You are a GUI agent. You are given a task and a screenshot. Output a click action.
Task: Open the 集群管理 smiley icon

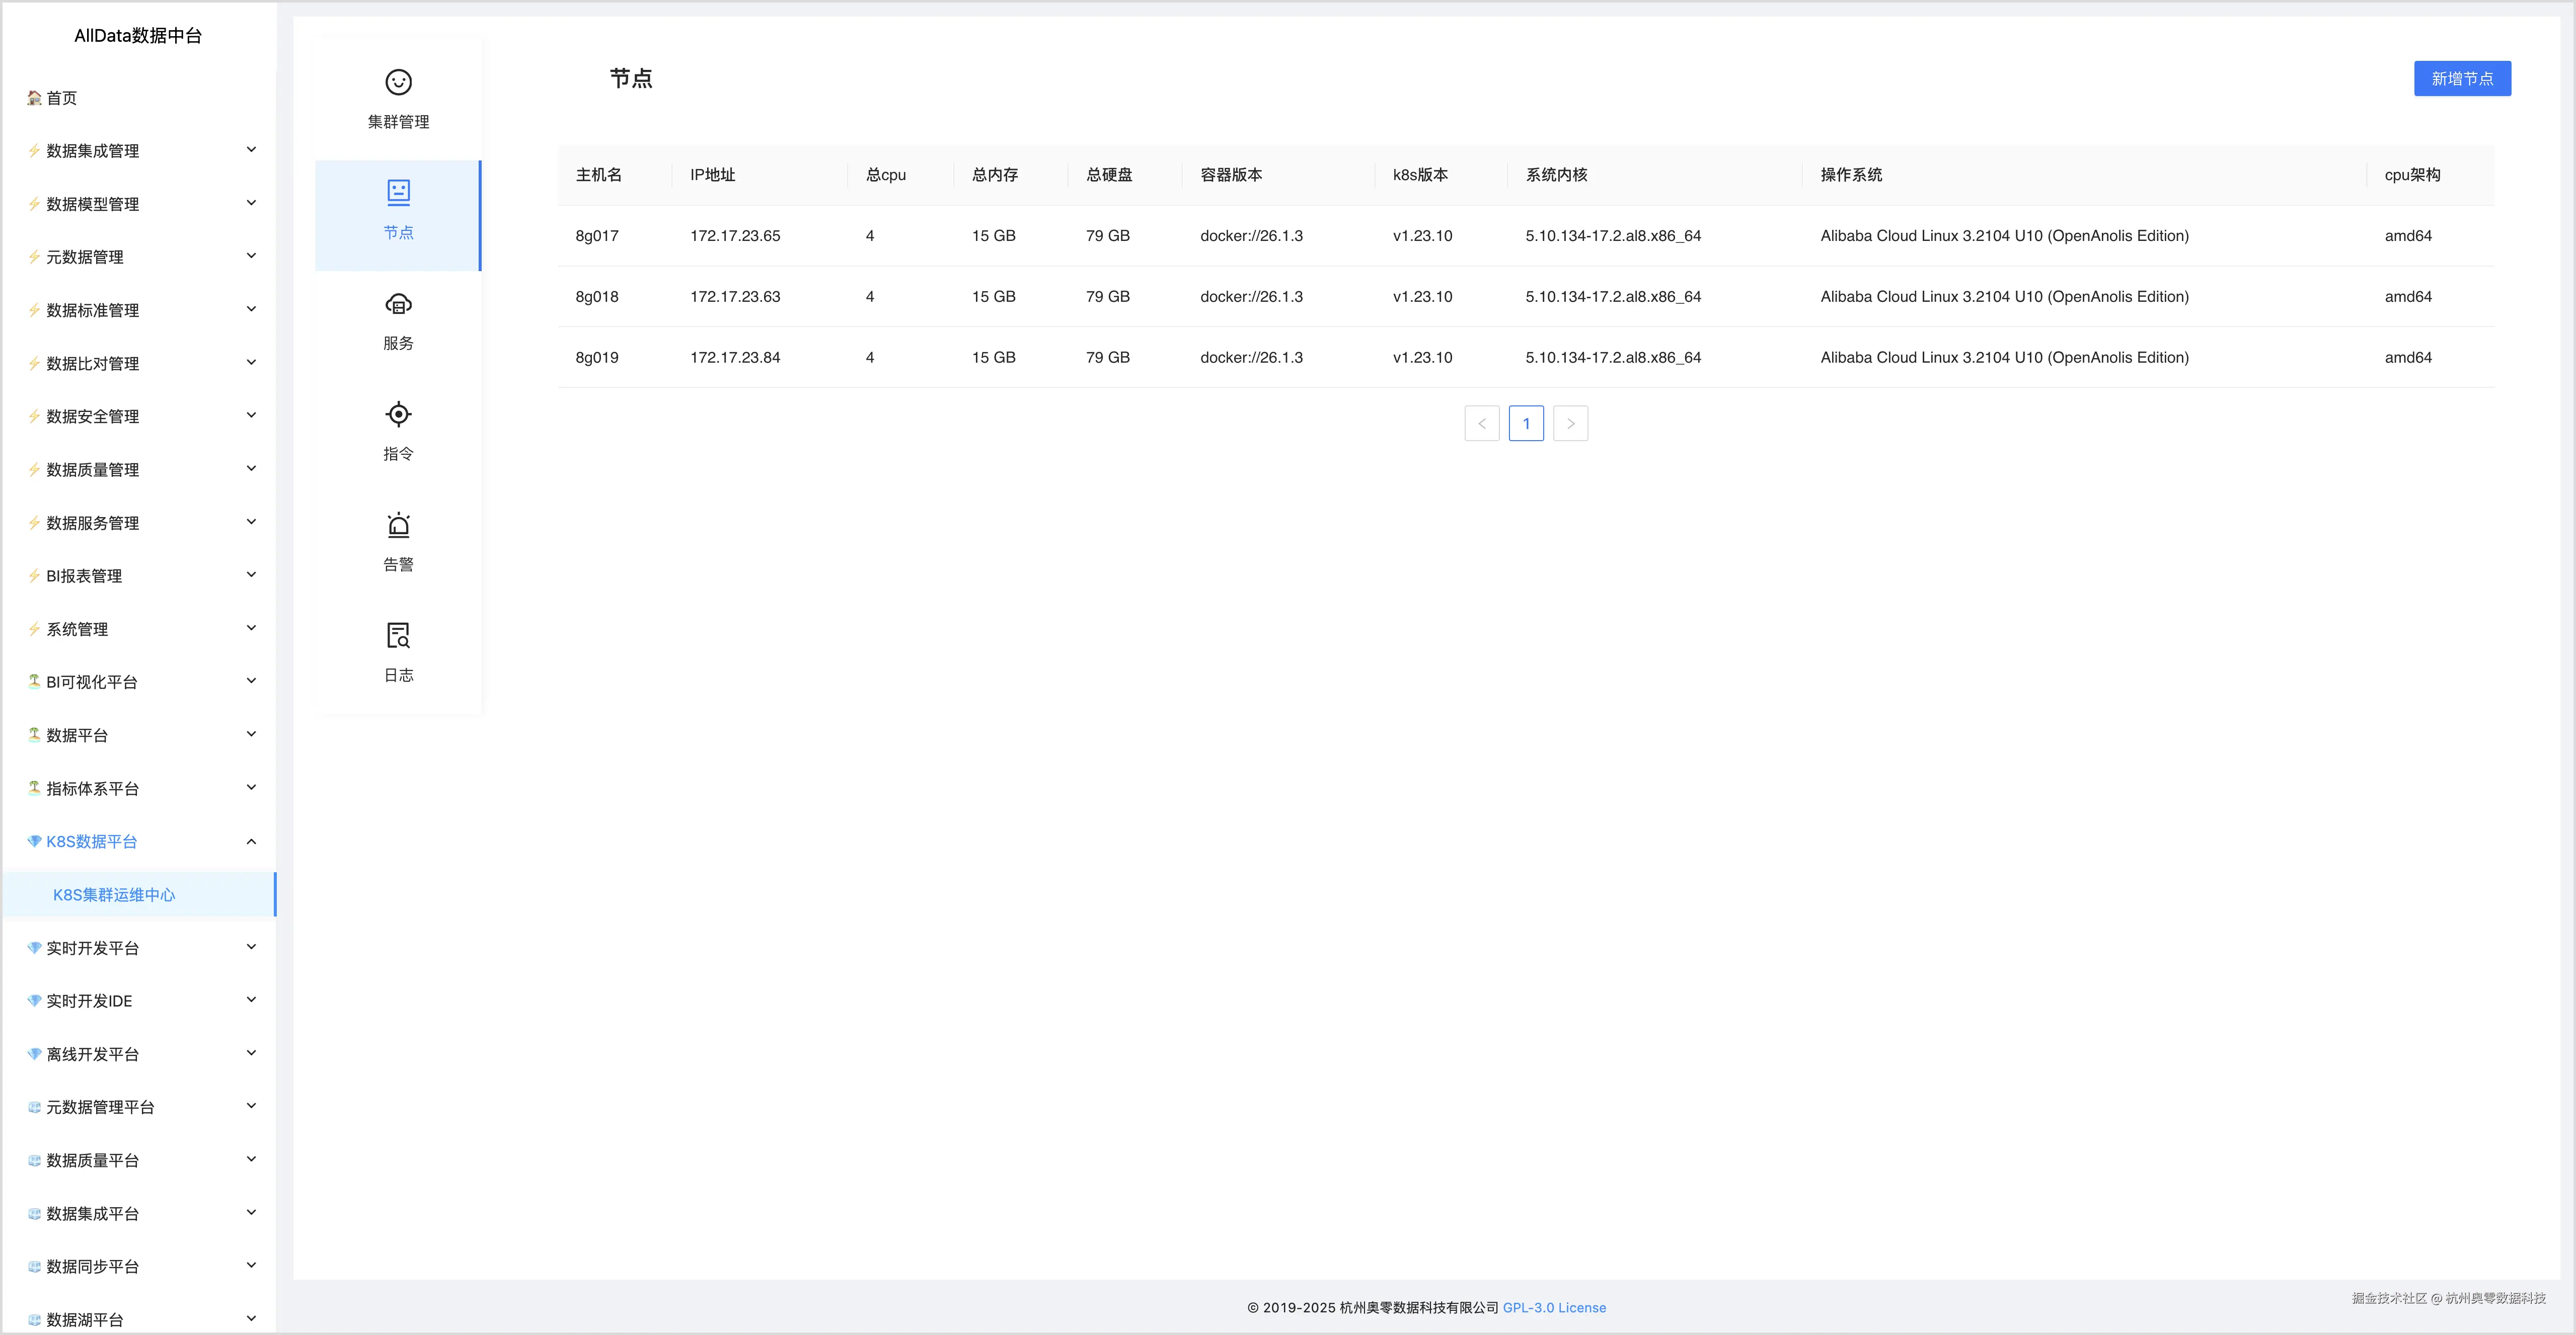pos(398,82)
